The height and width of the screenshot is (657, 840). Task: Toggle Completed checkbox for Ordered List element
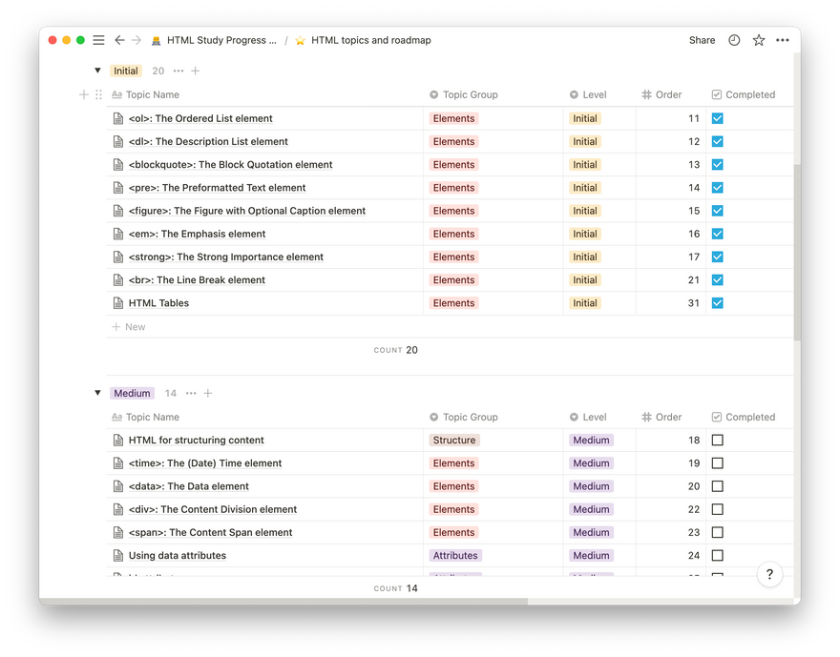pyautogui.click(x=718, y=118)
